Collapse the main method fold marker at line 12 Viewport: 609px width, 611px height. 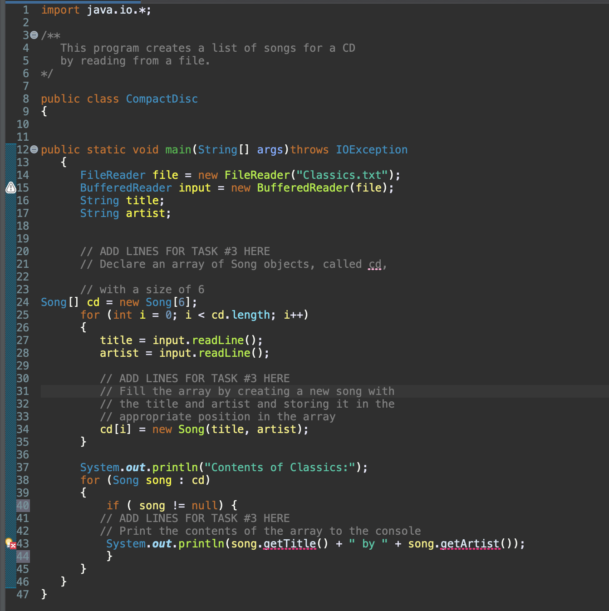(x=34, y=149)
